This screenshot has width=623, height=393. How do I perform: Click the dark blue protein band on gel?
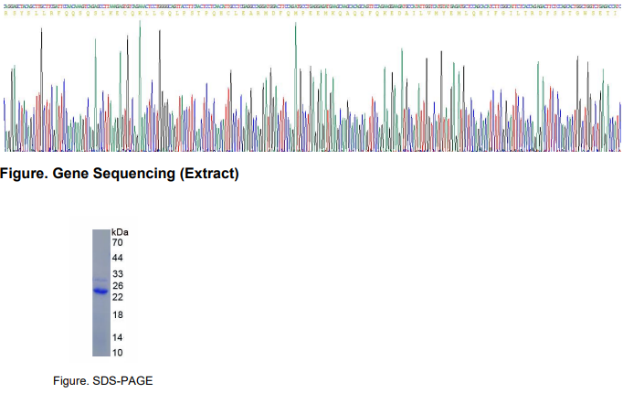pos(100,292)
